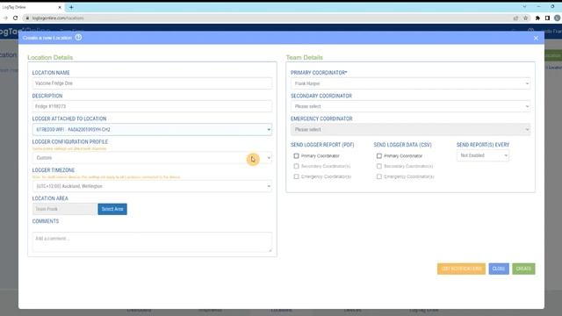Go forward in the browser
This screenshot has width=562, height=316.
[5, 18]
